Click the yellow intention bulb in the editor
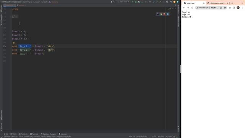 (14, 43)
